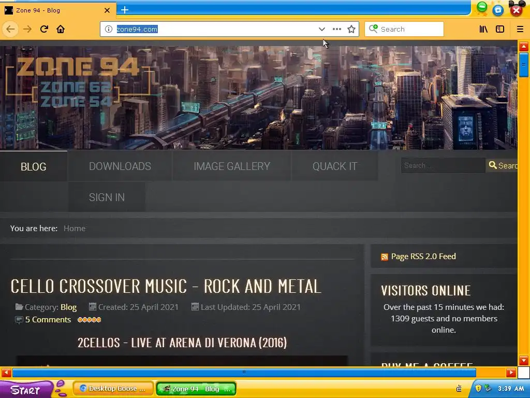
Task: Expand the address bar history dropdown
Action: (322, 29)
